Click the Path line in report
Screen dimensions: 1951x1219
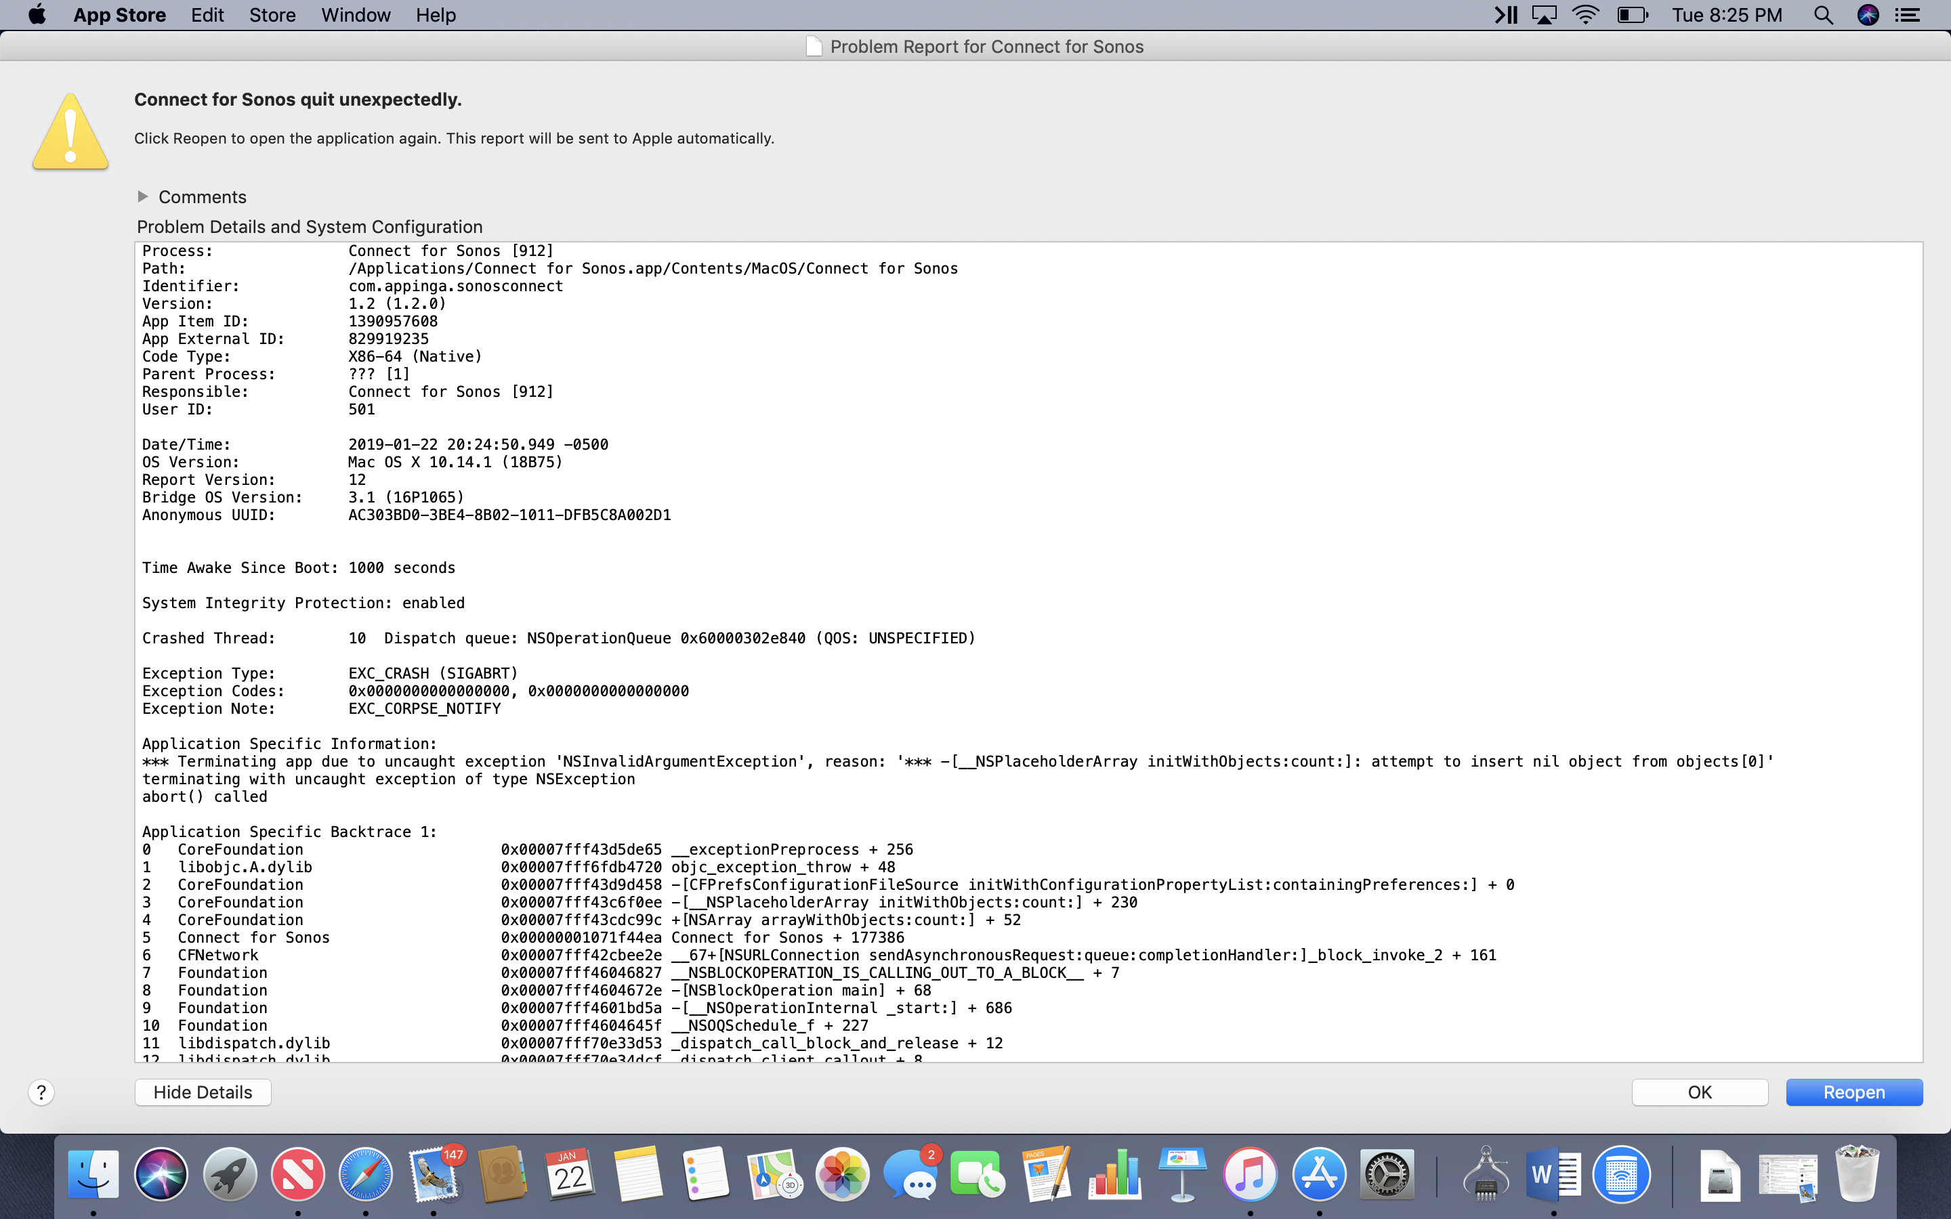[x=550, y=268]
